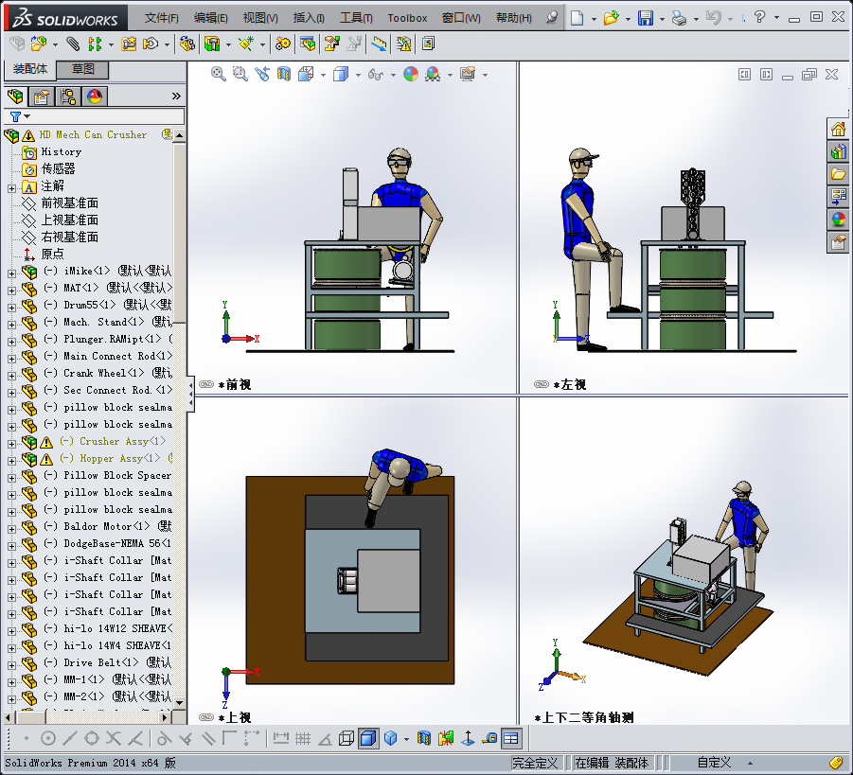Toggle the link-views chain icon in 上視 viewport

pyautogui.click(x=206, y=717)
